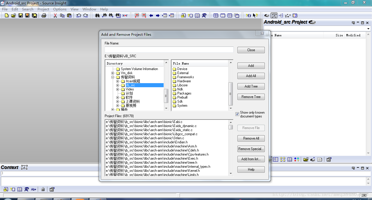Collapse the 传智资料 tree node
Screen dimensions: 372x200
pos(113,77)
